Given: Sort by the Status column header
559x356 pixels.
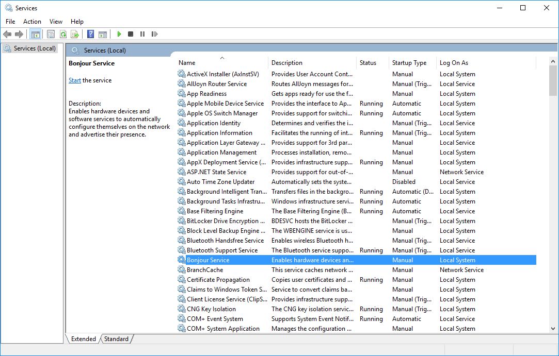Looking at the screenshot, I should pos(373,63).
